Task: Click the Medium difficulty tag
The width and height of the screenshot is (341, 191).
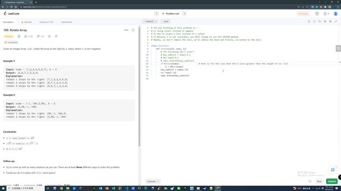Action: point(9,37)
